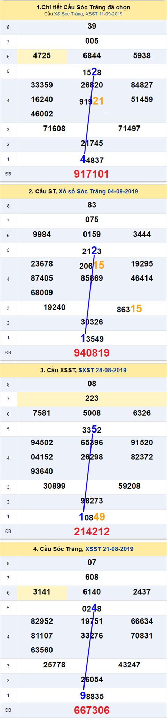The image size is (167, 718).
Task: Click first prize number 98835
Action: (92, 696)
